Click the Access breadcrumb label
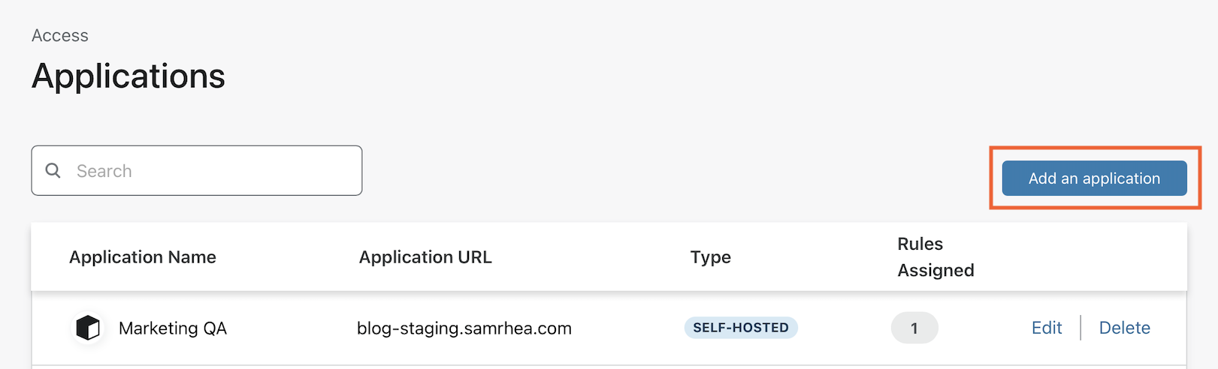 click(x=60, y=35)
